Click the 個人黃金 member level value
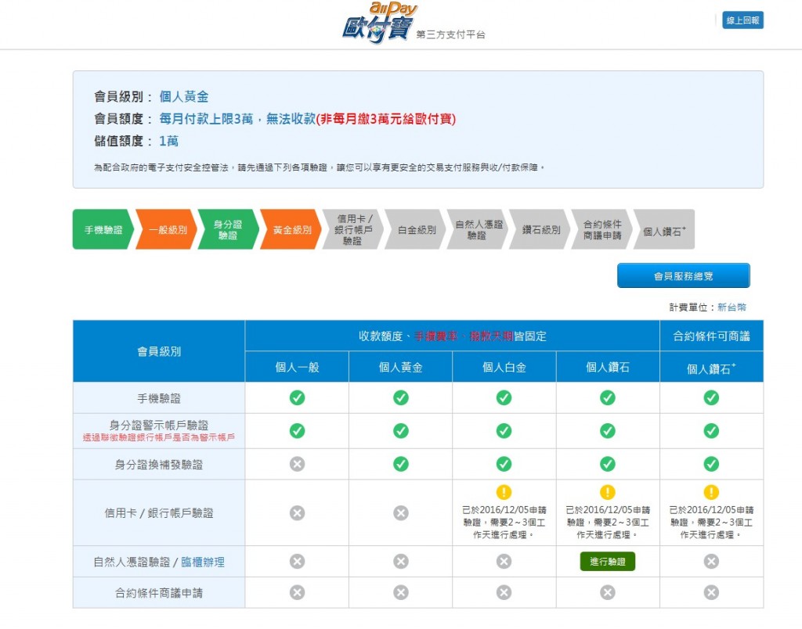This screenshot has width=802, height=629. point(184,96)
